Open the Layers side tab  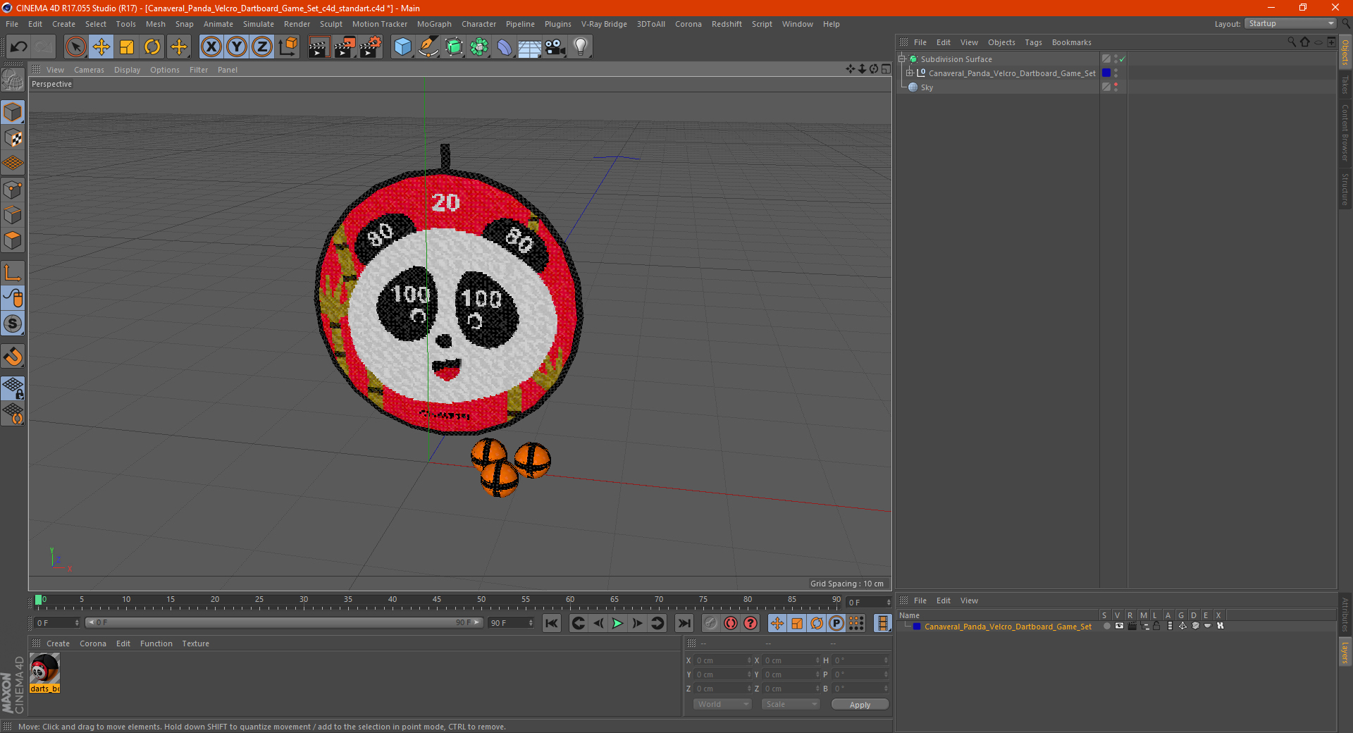point(1345,652)
